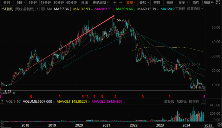Click the 413.00 volume axis label
Image resolution: width=222 pixels, height=128 pixels.
215,105
